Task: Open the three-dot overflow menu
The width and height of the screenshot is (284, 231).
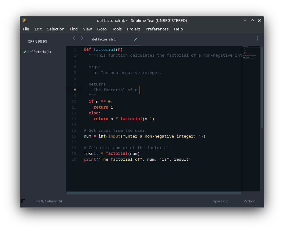Action: click(258, 38)
